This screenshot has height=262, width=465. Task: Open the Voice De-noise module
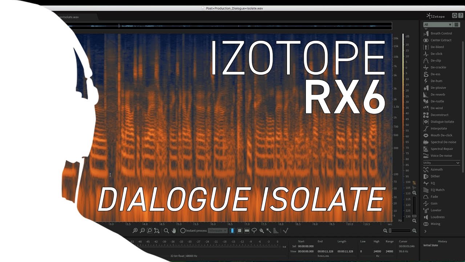click(x=438, y=156)
